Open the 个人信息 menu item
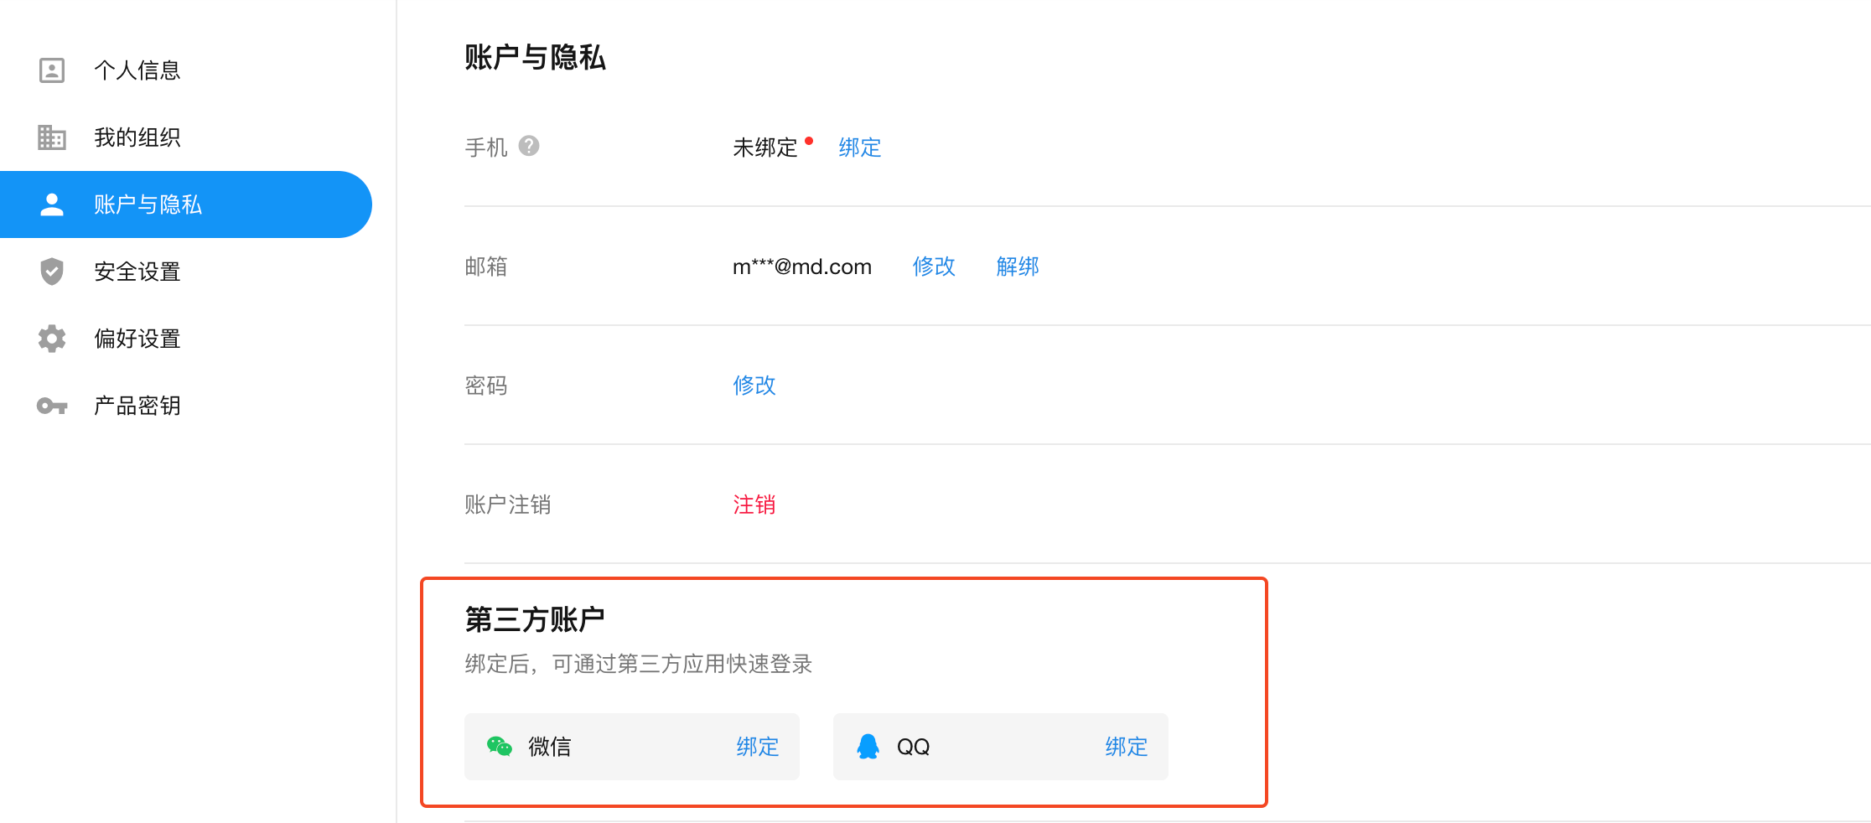 [137, 70]
